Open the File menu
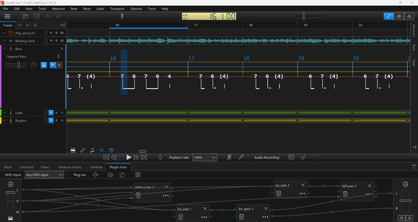 (5, 9)
